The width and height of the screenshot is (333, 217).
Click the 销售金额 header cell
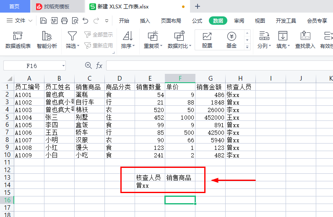210,87
